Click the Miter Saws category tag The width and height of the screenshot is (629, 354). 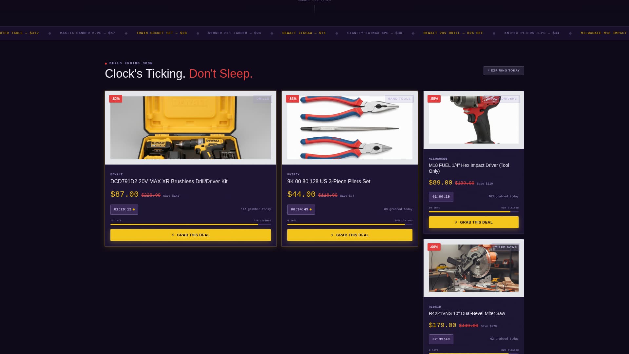coord(505,247)
